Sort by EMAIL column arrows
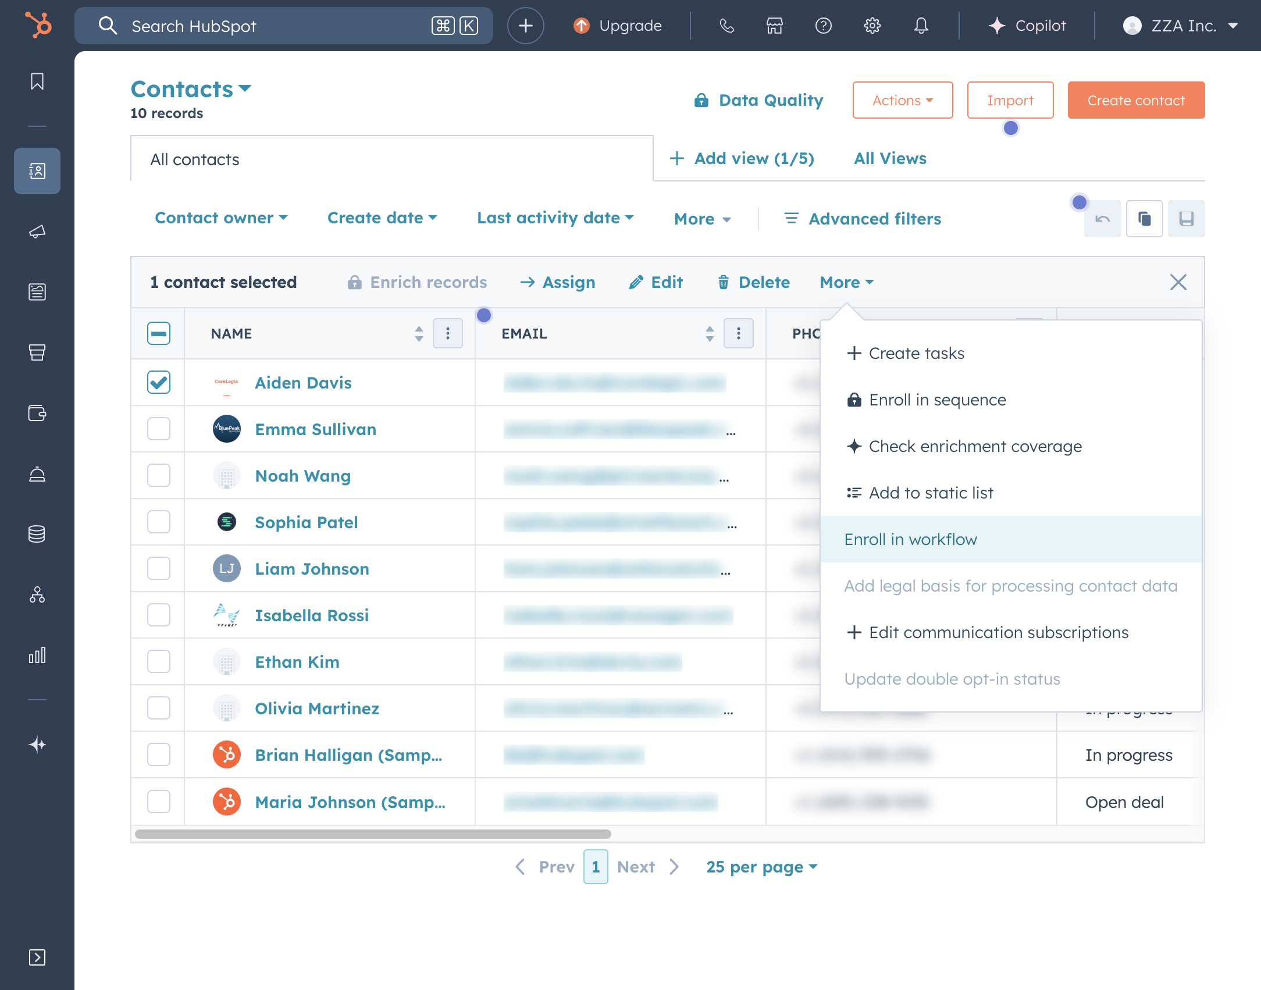This screenshot has width=1261, height=990. pyautogui.click(x=710, y=333)
